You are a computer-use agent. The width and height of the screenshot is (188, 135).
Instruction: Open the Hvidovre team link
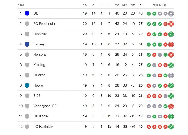coord(40,34)
